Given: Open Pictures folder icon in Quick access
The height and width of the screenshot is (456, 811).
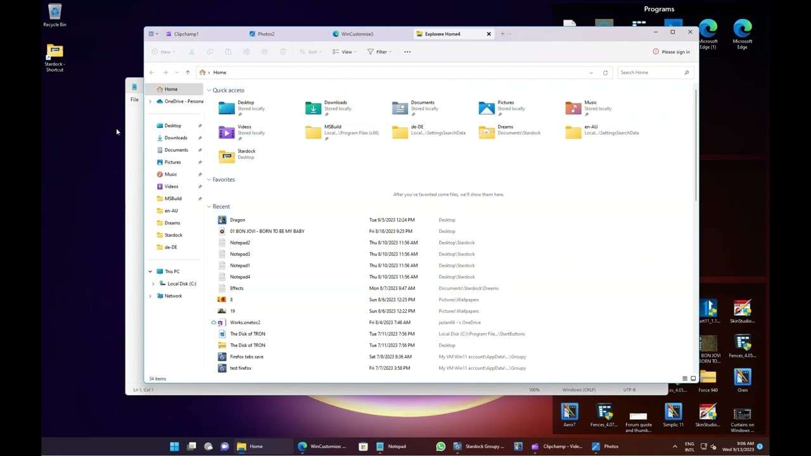Looking at the screenshot, I should [487, 108].
